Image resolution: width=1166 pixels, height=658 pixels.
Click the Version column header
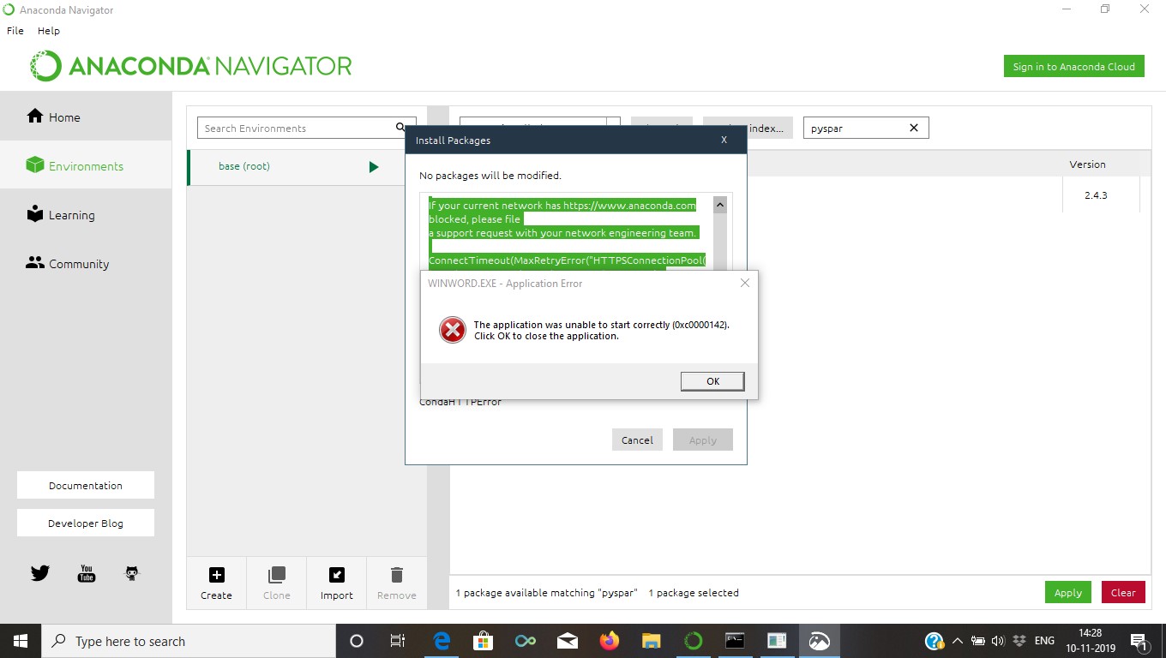[1087, 164]
